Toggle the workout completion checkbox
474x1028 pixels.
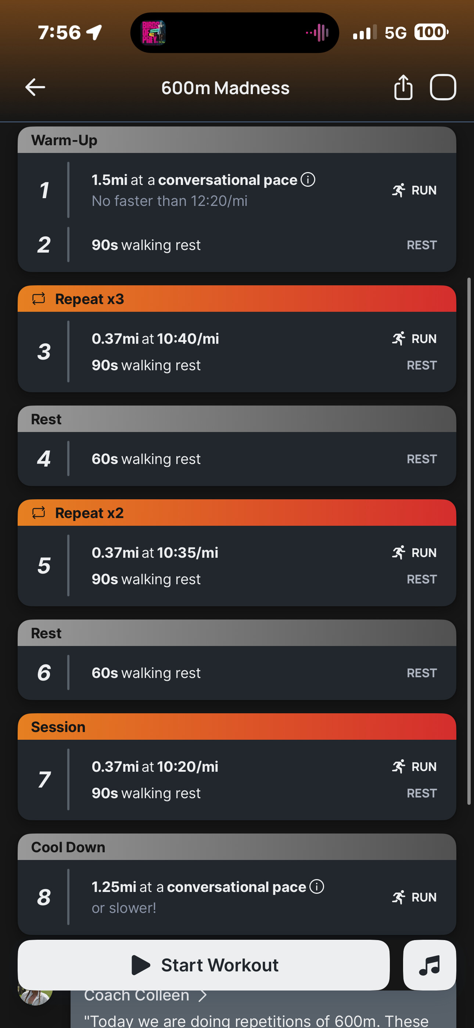coord(443,88)
